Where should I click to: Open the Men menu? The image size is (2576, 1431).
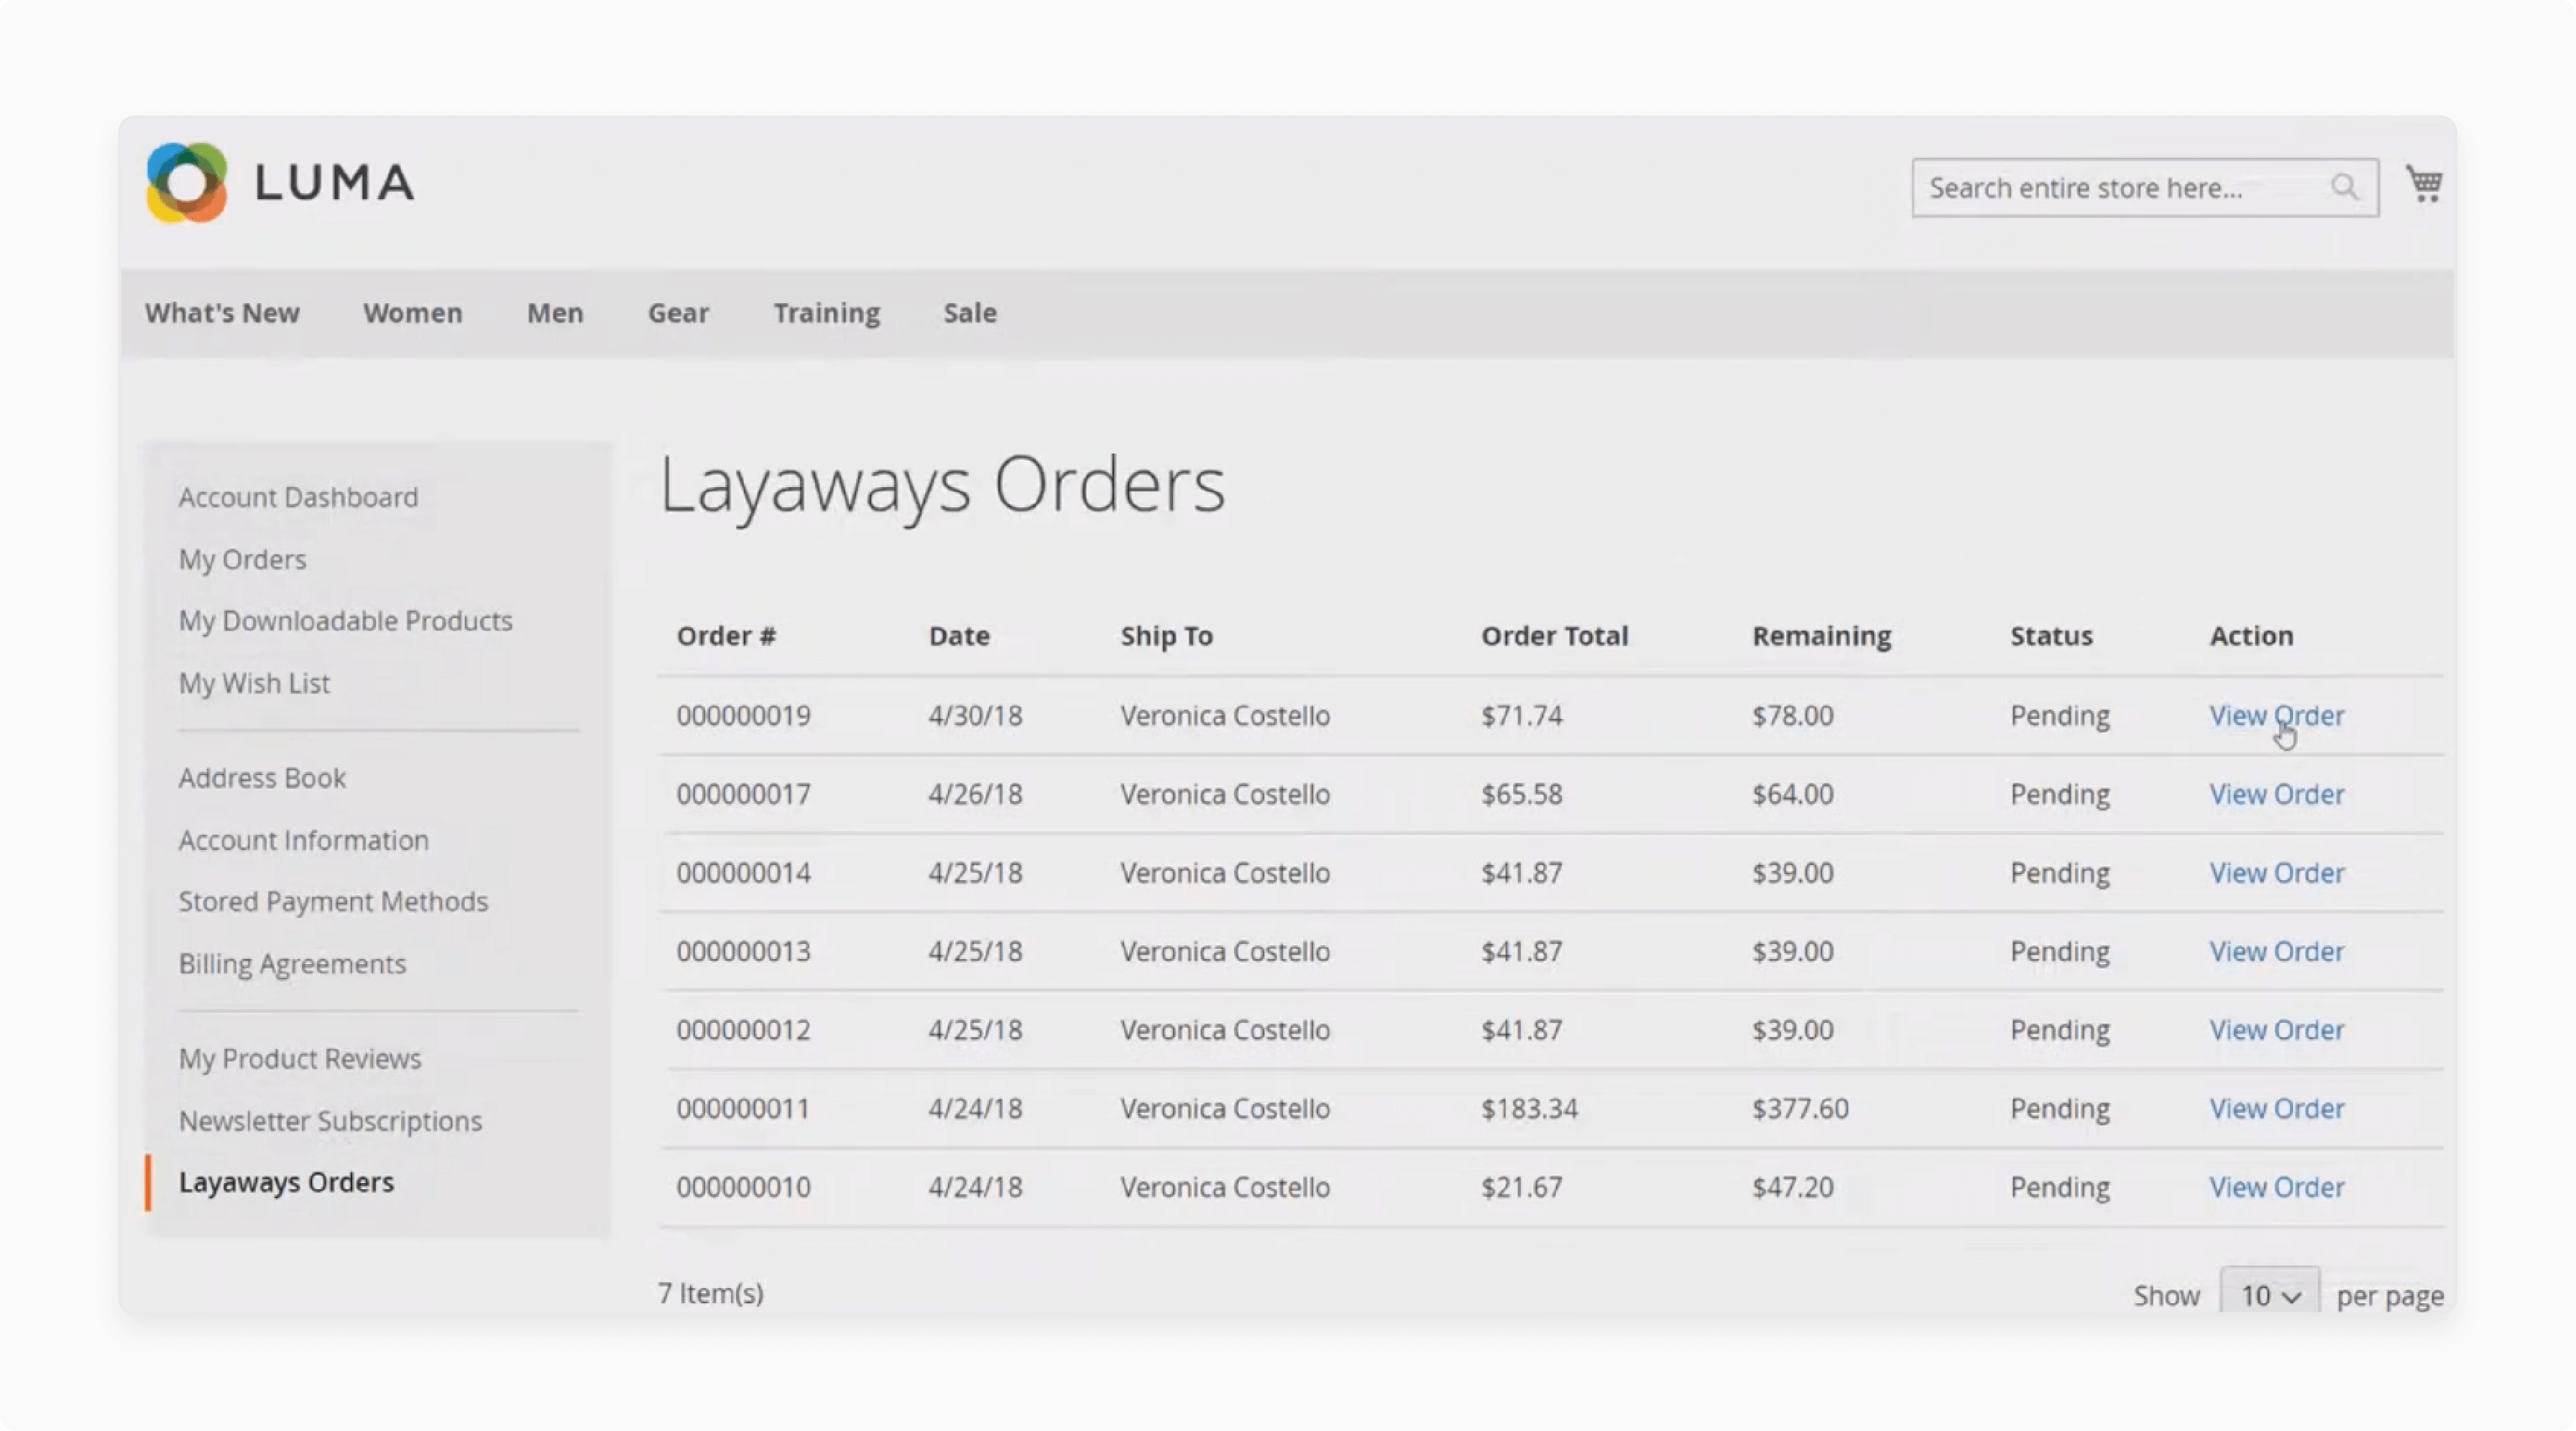pos(555,312)
